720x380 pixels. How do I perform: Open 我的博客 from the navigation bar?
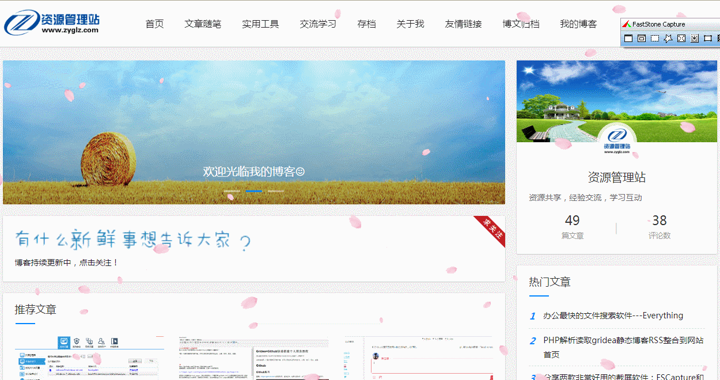(x=578, y=24)
